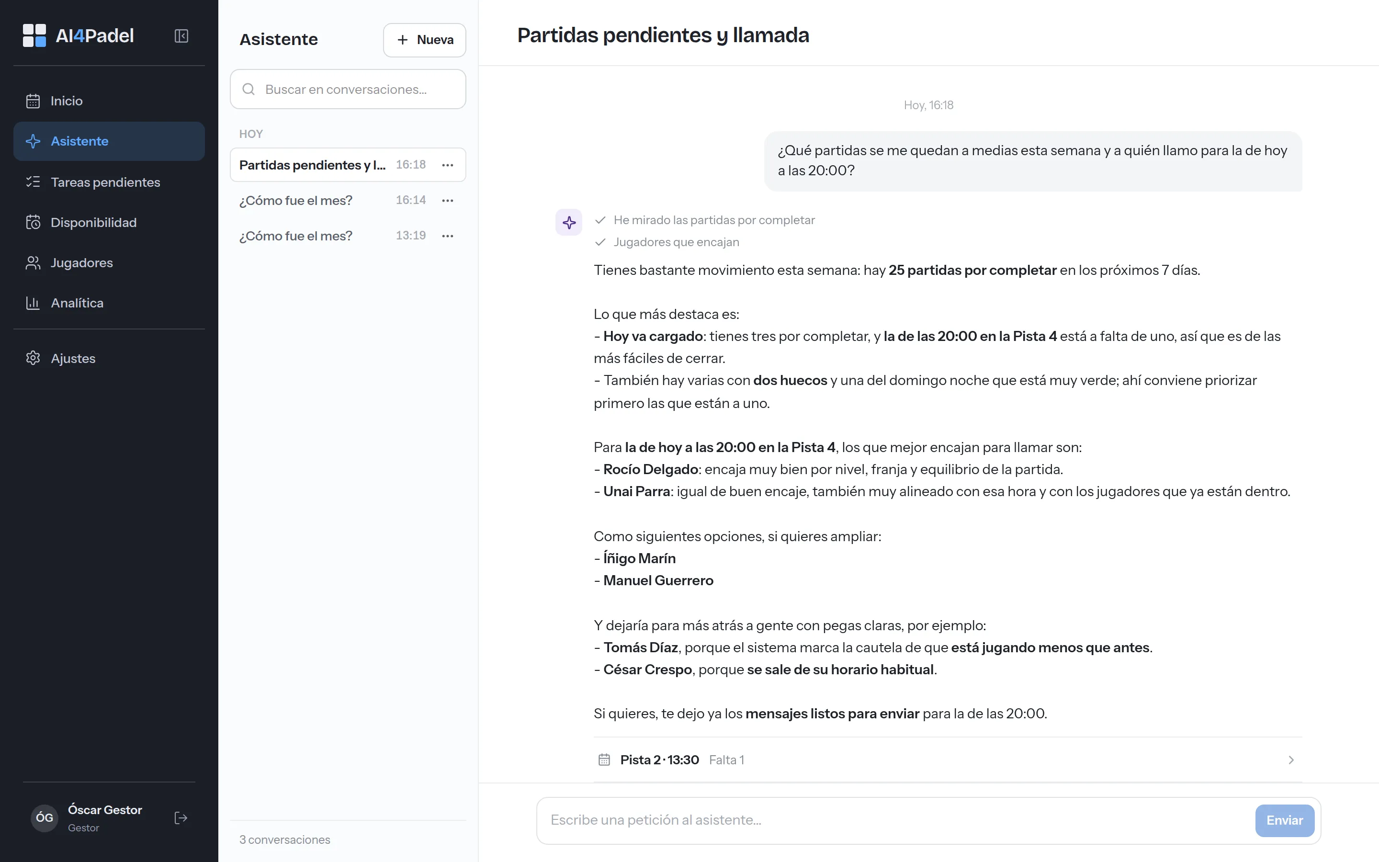Navigate to Jugadores
The image size is (1379, 862).
pyautogui.click(x=109, y=263)
